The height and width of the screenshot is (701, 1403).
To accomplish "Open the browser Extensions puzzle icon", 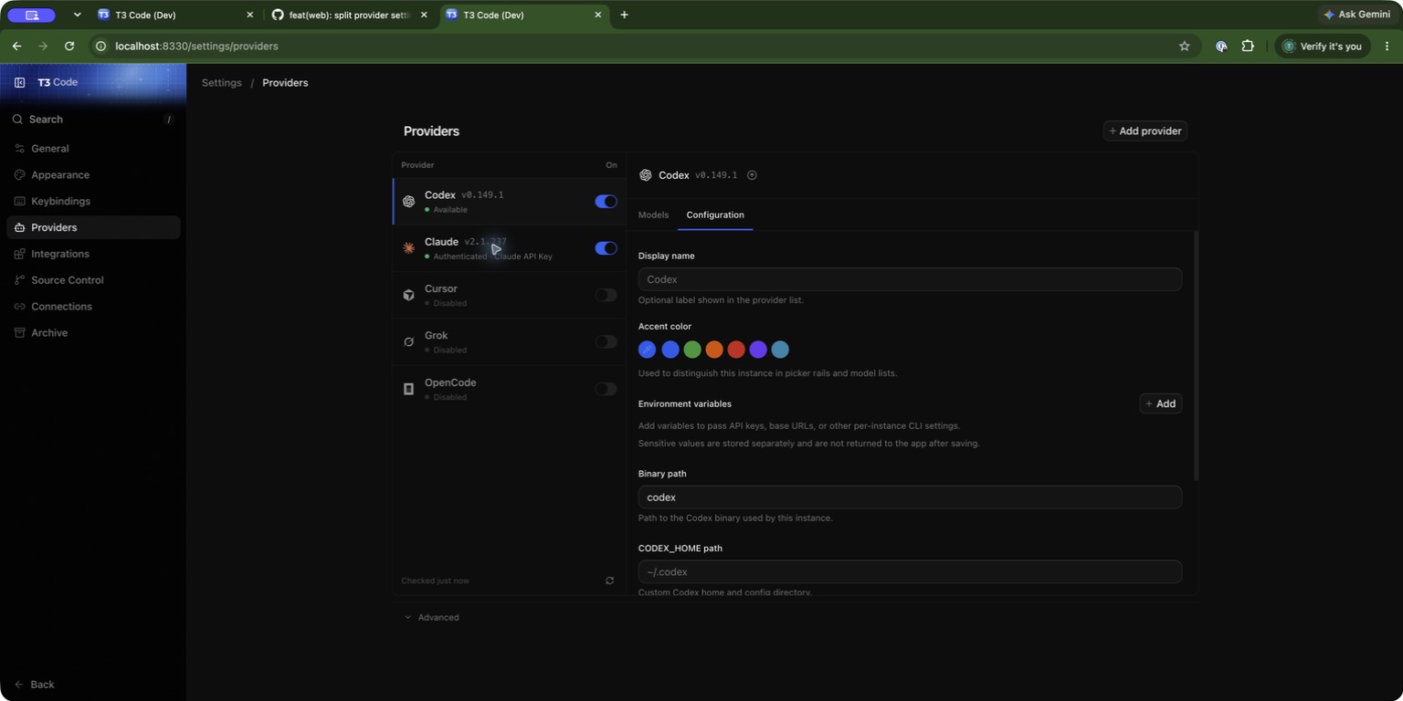I will pos(1248,46).
